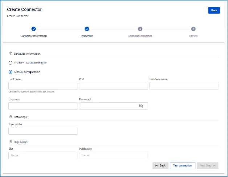Screen dimensions: 228x177
Task: Focus the Username input field
Action: click(x=43, y=106)
